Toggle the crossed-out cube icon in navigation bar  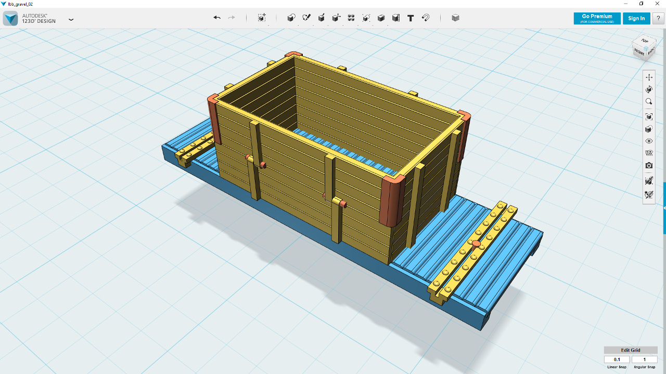pos(649,181)
